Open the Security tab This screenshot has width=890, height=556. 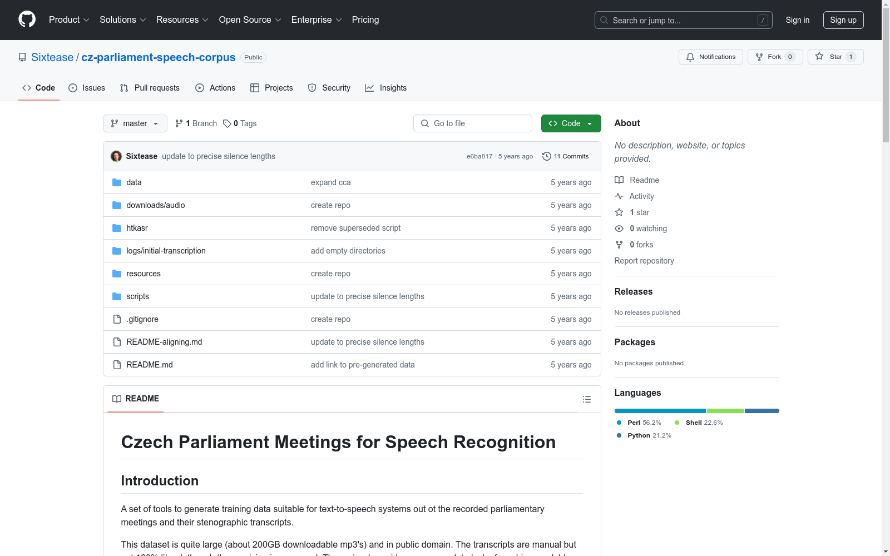[329, 88]
